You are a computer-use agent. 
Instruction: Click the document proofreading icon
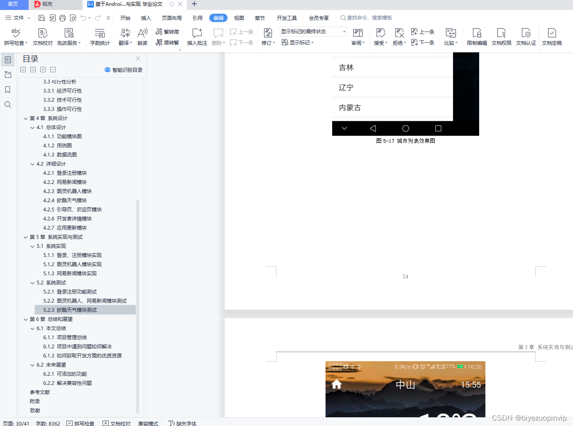click(43, 37)
